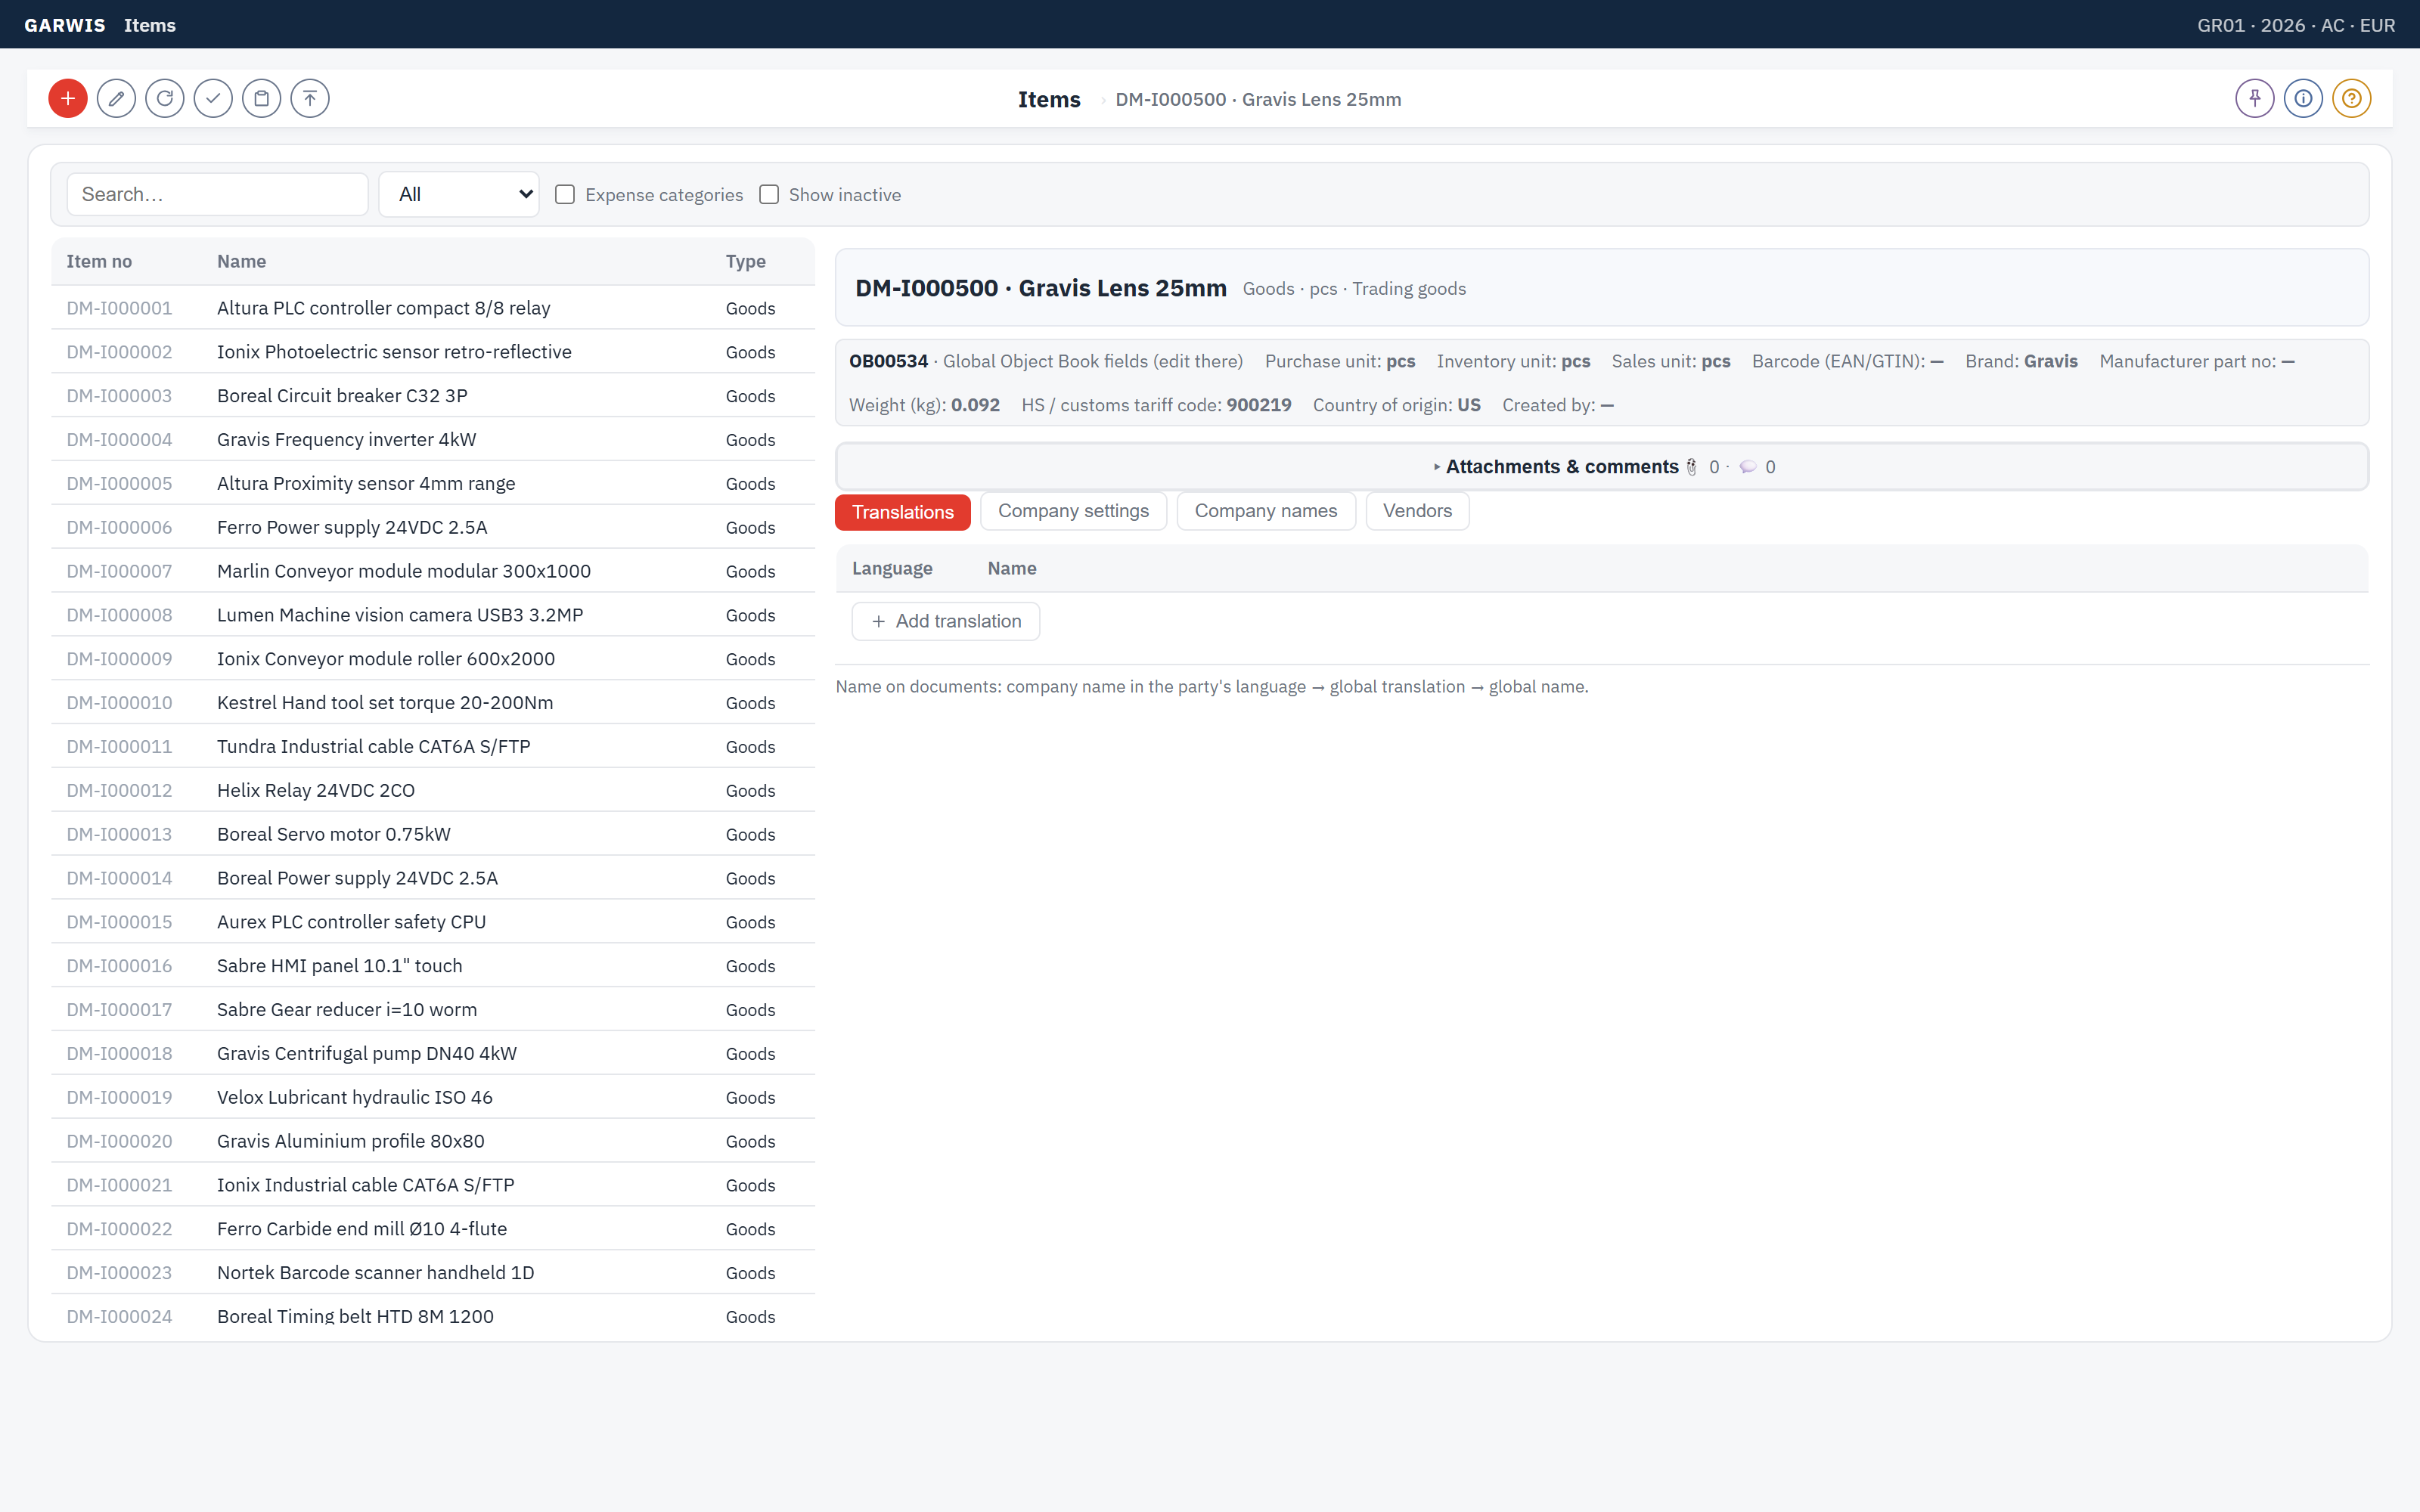The height and width of the screenshot is (1512, 2420).
Task: Select Lumen Machine vision camera row
Action: click(433, 615)
